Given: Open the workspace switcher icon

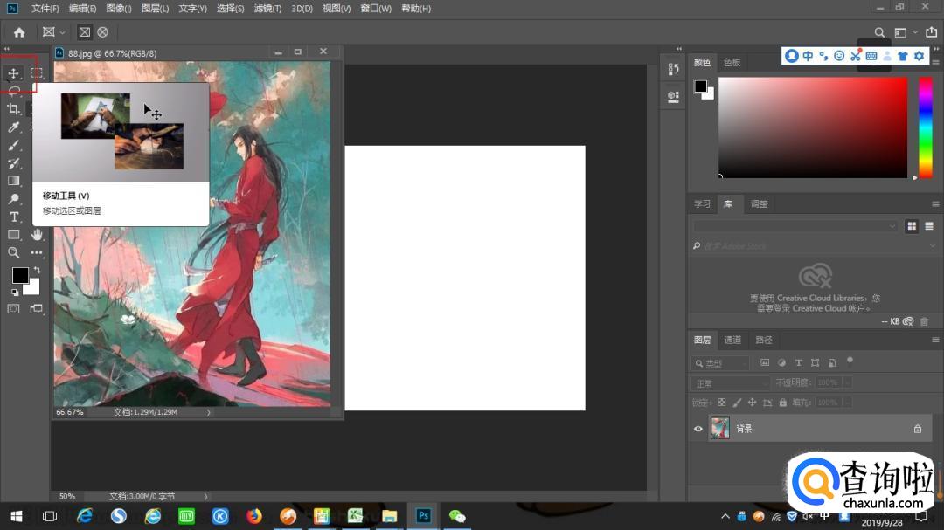Looking at the screenshot, I should coord(900,32).
